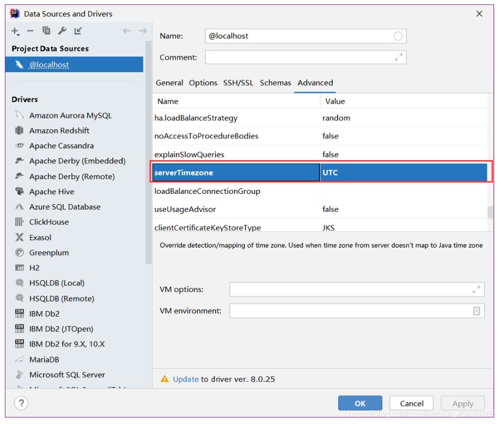Open the Schemas tab
The image size is (501, 424).
tap(275, 83)
